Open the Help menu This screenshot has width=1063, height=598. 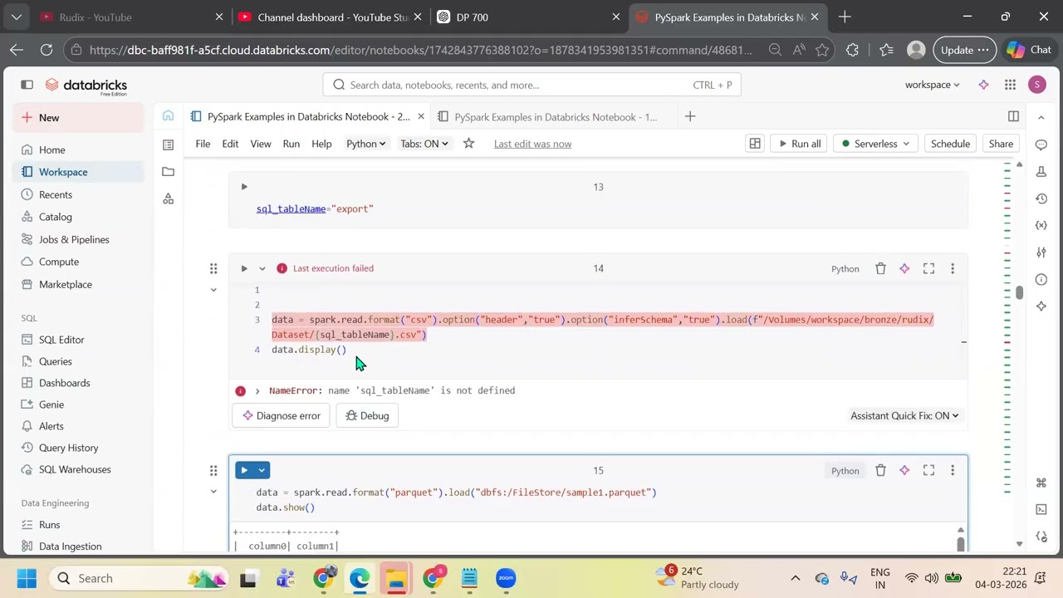321,144
